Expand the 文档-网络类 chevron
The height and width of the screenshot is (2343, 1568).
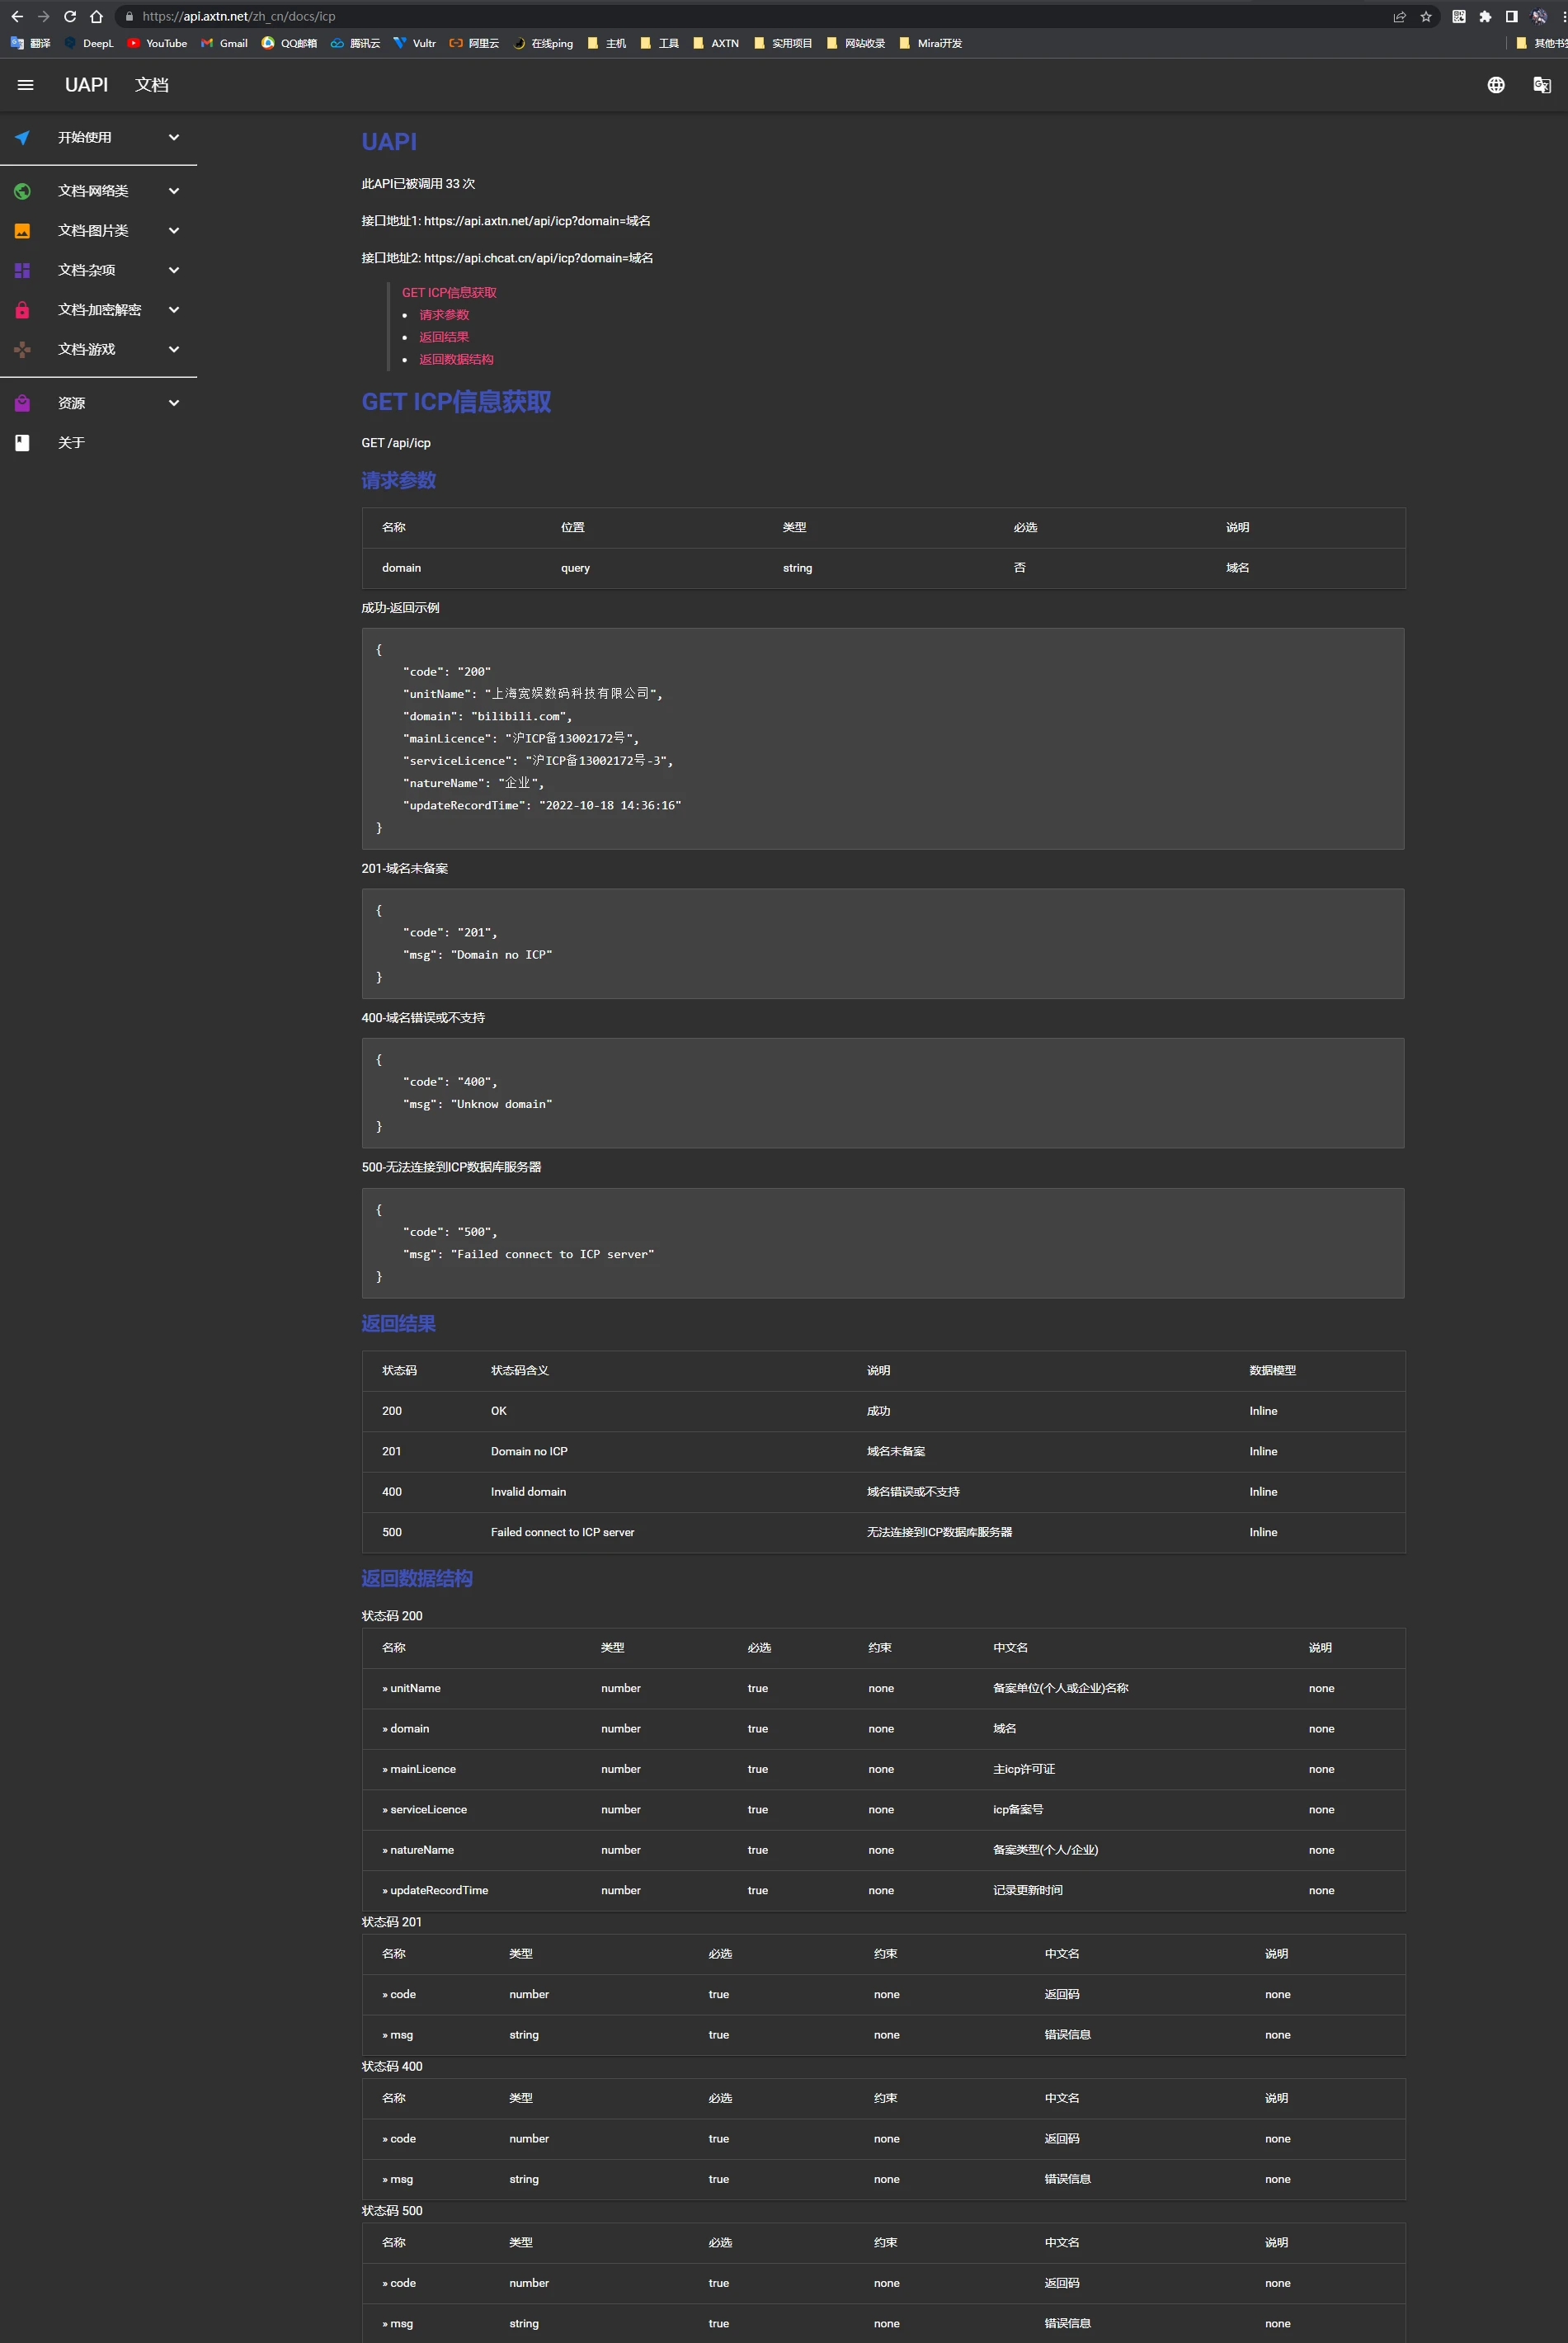174,191
